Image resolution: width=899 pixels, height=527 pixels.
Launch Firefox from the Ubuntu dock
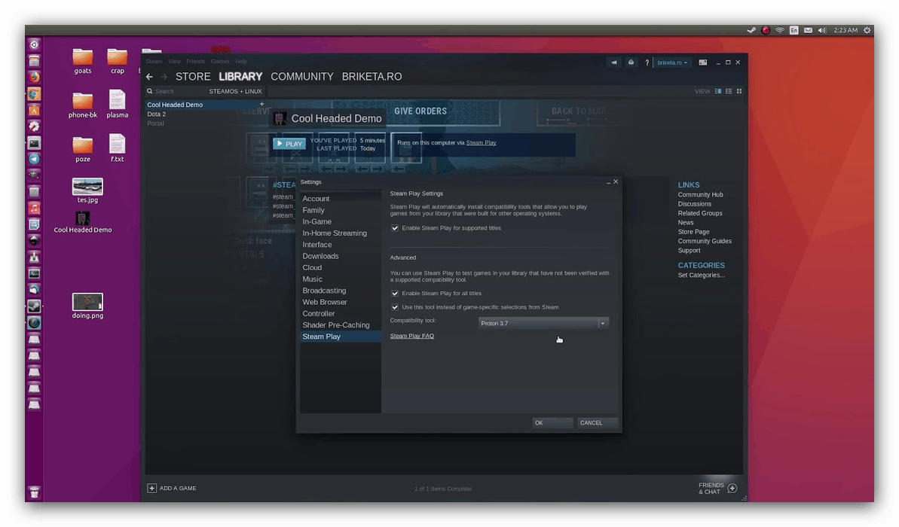click(34, 77)
